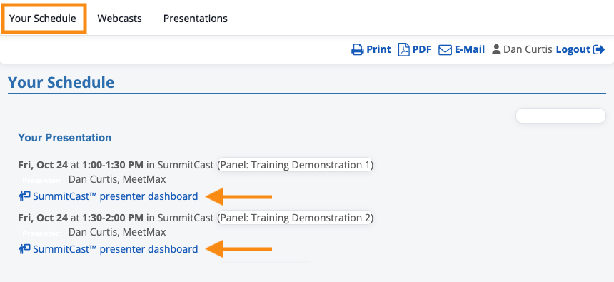Click the presenter icon for the 1:30-2:00 PM session
The height and width of the screenshot is (282, 614).
(x=24, y=248)
